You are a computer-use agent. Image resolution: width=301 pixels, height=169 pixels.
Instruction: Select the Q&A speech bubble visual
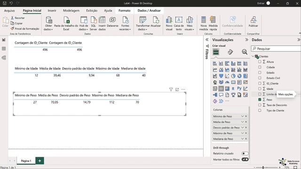[221, 95]
